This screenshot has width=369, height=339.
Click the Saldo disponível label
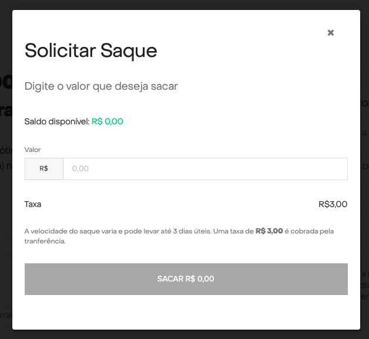pyautogui.click(x=56, y=121)
